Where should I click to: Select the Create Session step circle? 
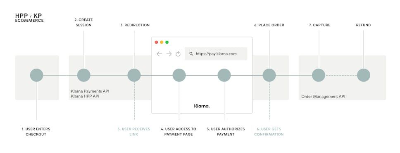click(x=83, y=75)
